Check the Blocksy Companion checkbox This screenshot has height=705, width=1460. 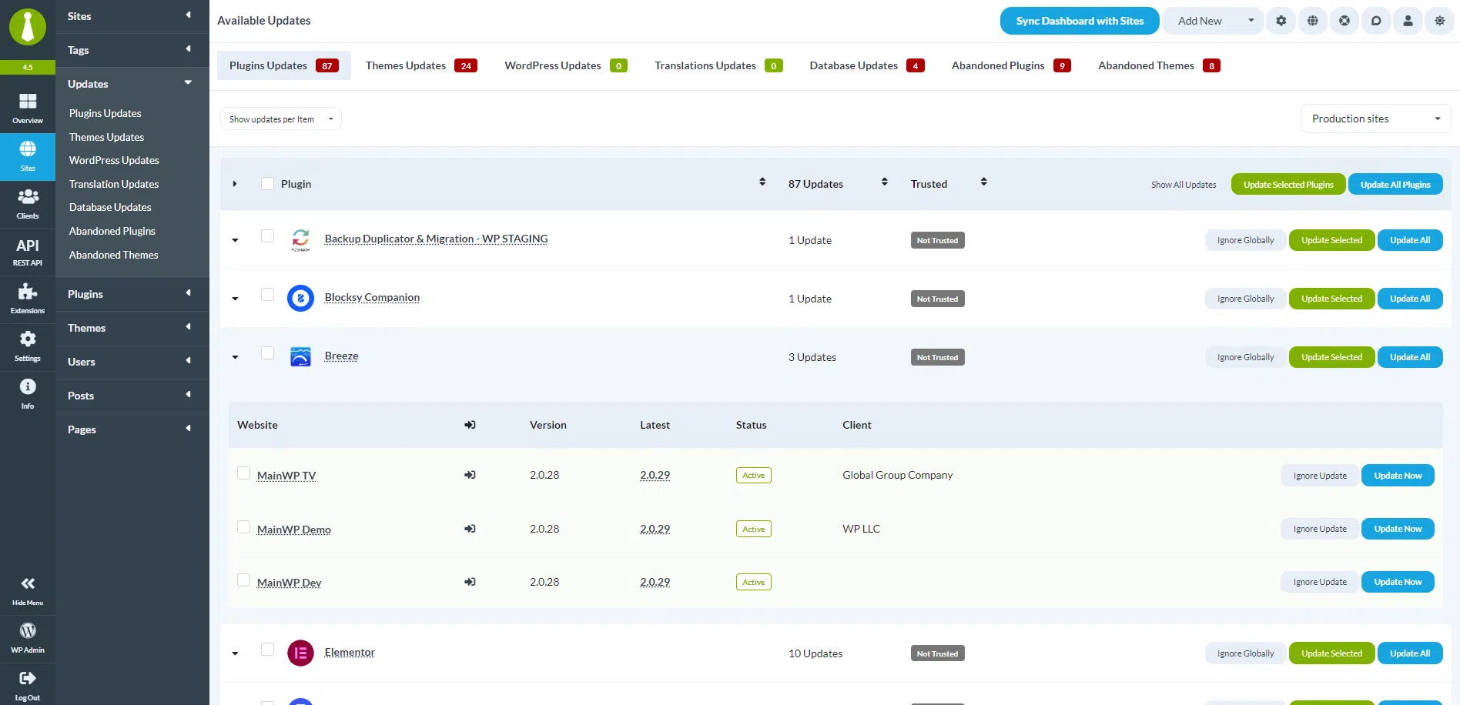267,295
